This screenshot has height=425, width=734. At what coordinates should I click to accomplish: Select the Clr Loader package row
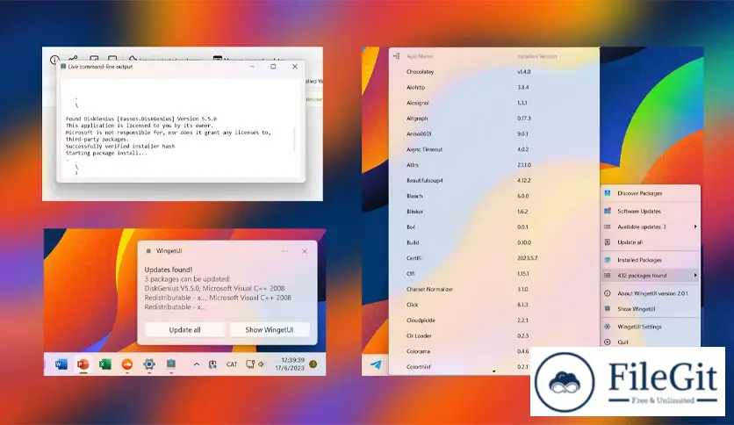click(493, 335)
